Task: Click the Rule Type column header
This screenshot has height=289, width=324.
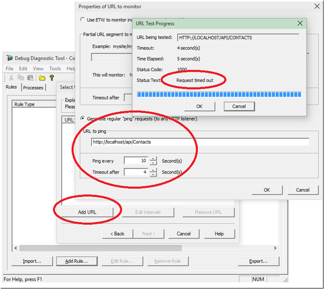Action: click(34, 104)
